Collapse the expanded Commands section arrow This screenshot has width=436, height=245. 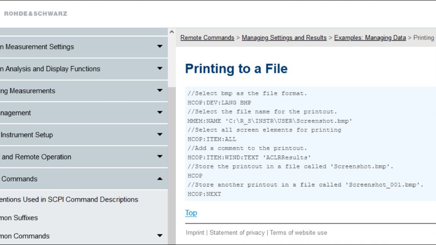[x=160, y=179]
